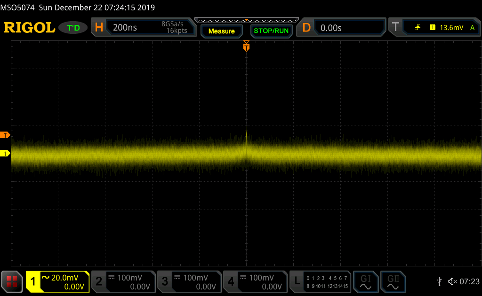This screenshot has height=296, width=482.
Task: Open the function navigation grid icon
Action: pos(12,281)
